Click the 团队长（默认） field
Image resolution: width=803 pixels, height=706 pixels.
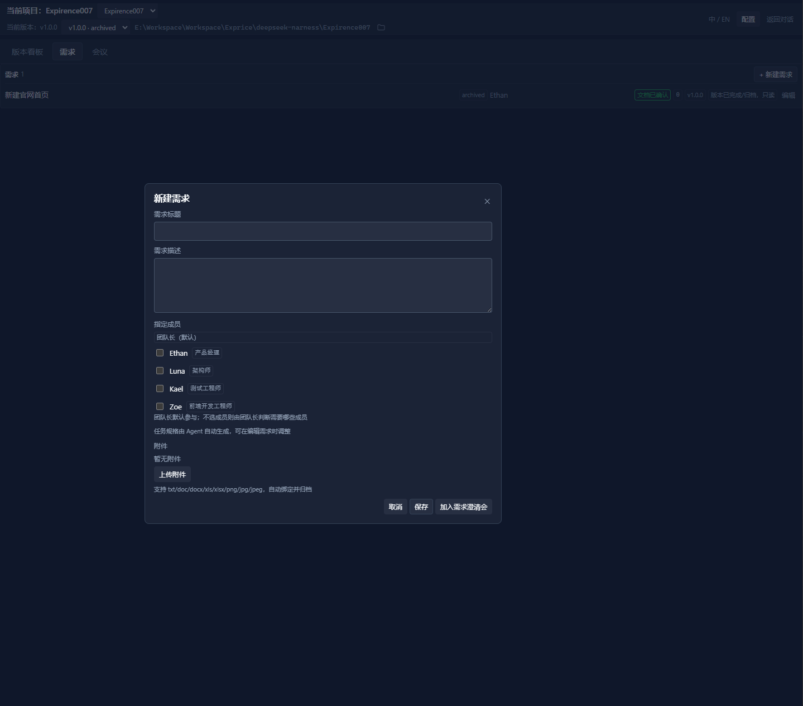coord(323,337)
